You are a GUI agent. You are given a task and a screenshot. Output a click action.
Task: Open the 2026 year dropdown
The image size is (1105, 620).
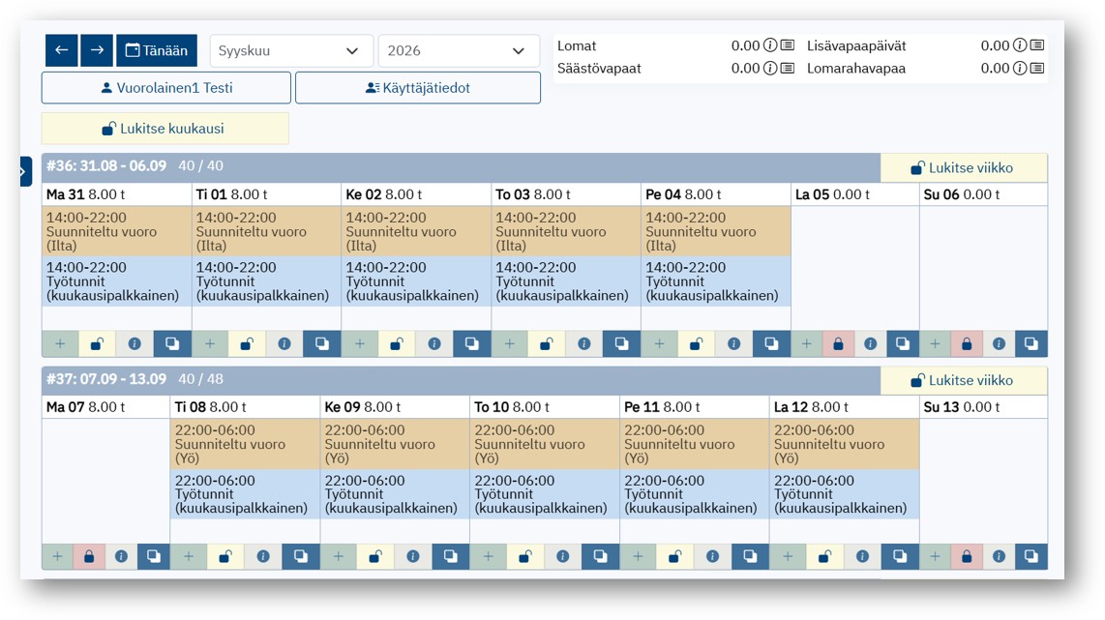click(x=459, y=50)
